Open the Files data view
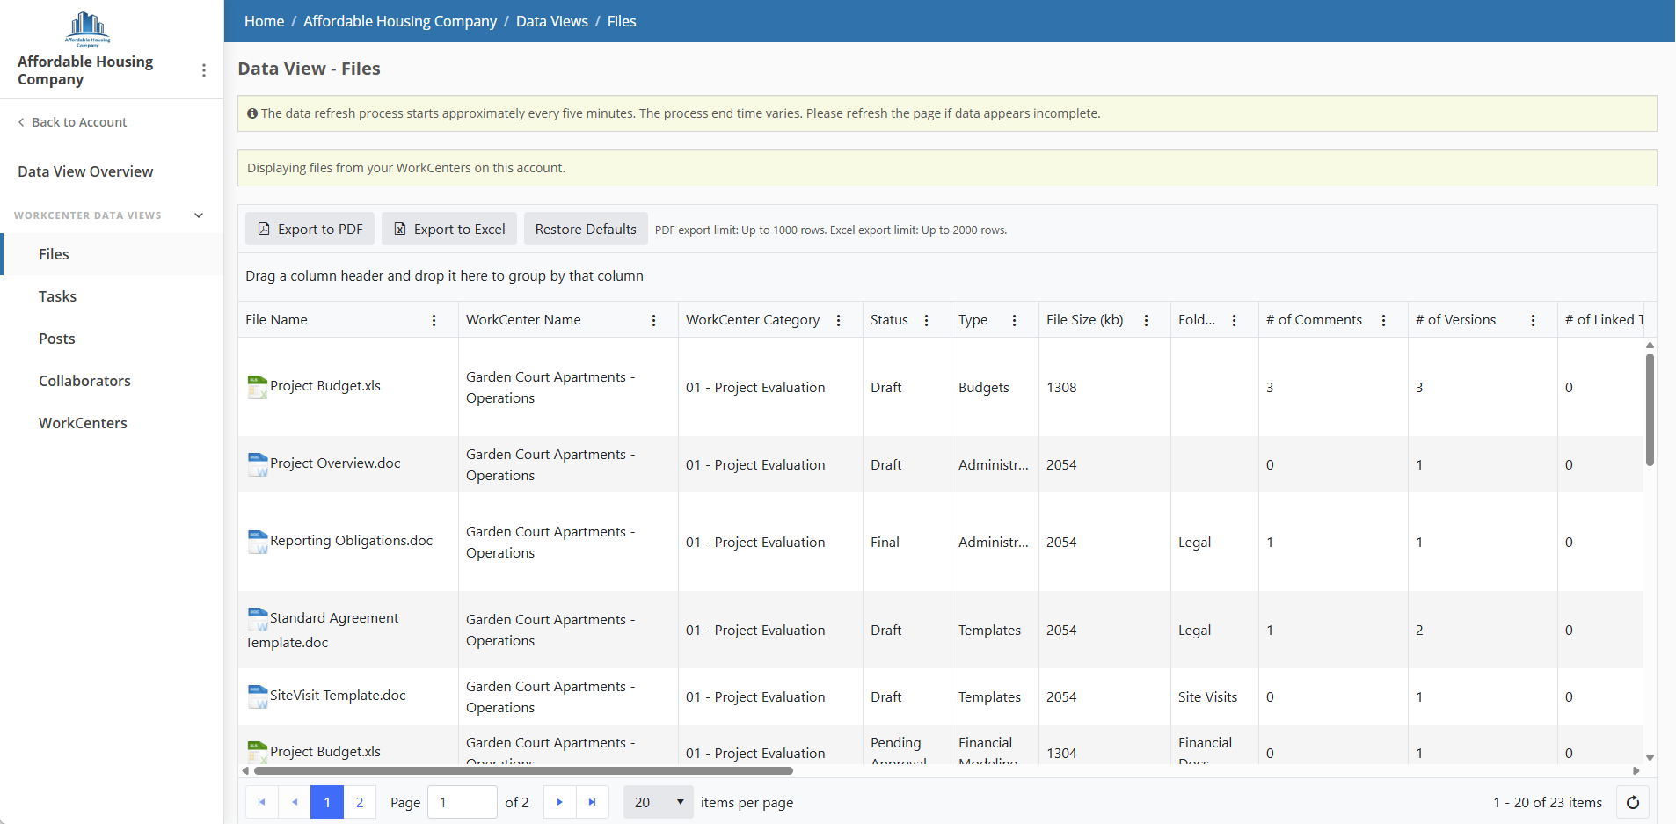Viewport: 1676px width, 824px height. point(112,254)
